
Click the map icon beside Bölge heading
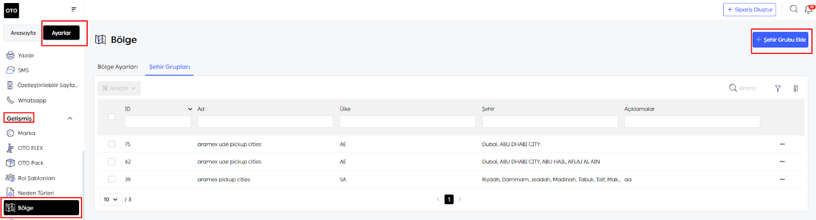(100, 40)
